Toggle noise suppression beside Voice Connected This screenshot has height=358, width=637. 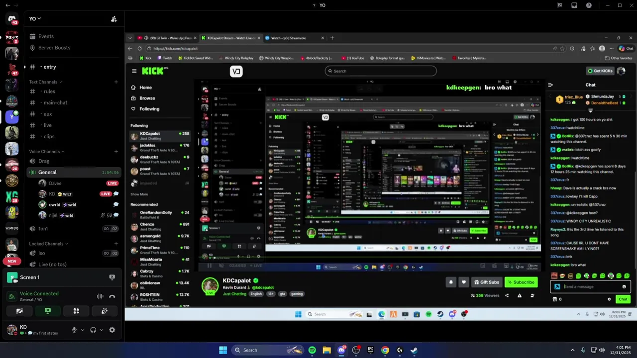[100, 296]
